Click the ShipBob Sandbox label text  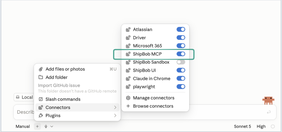click(x=151, y=62)
